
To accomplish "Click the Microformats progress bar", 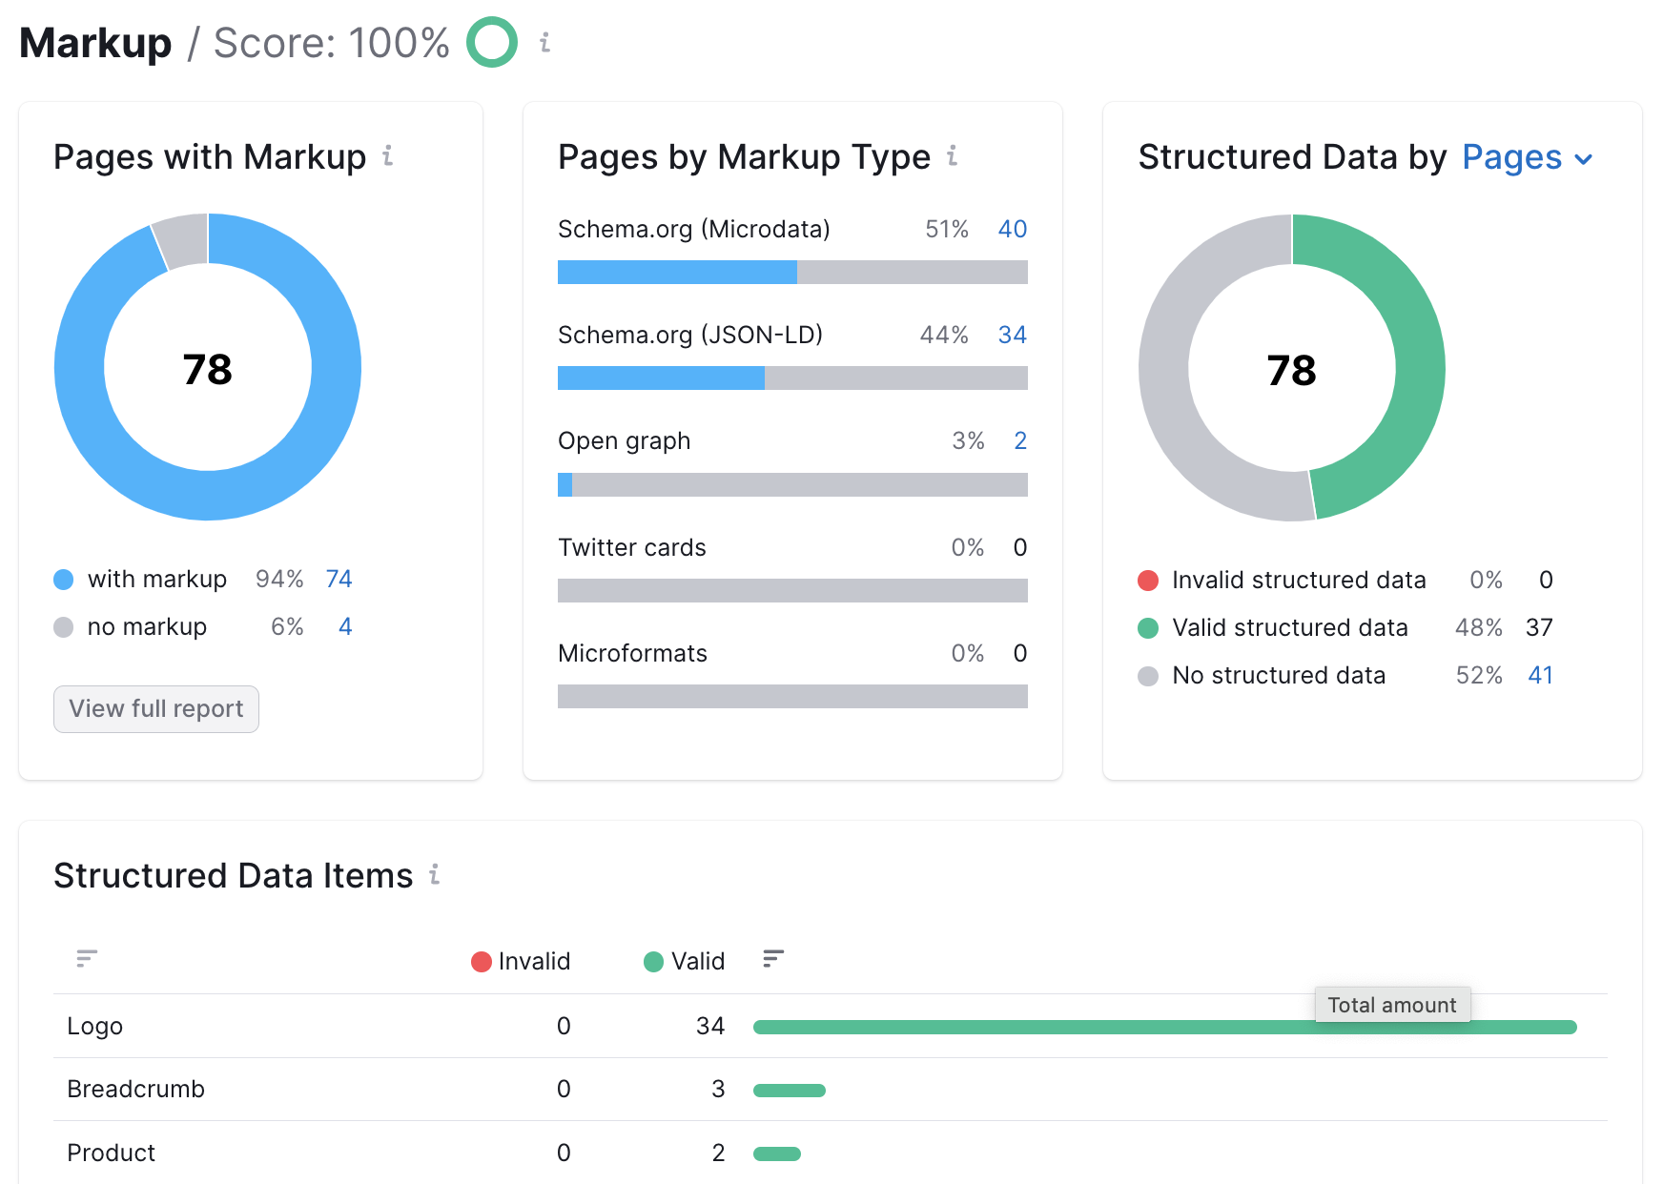I will pos(792,697).
